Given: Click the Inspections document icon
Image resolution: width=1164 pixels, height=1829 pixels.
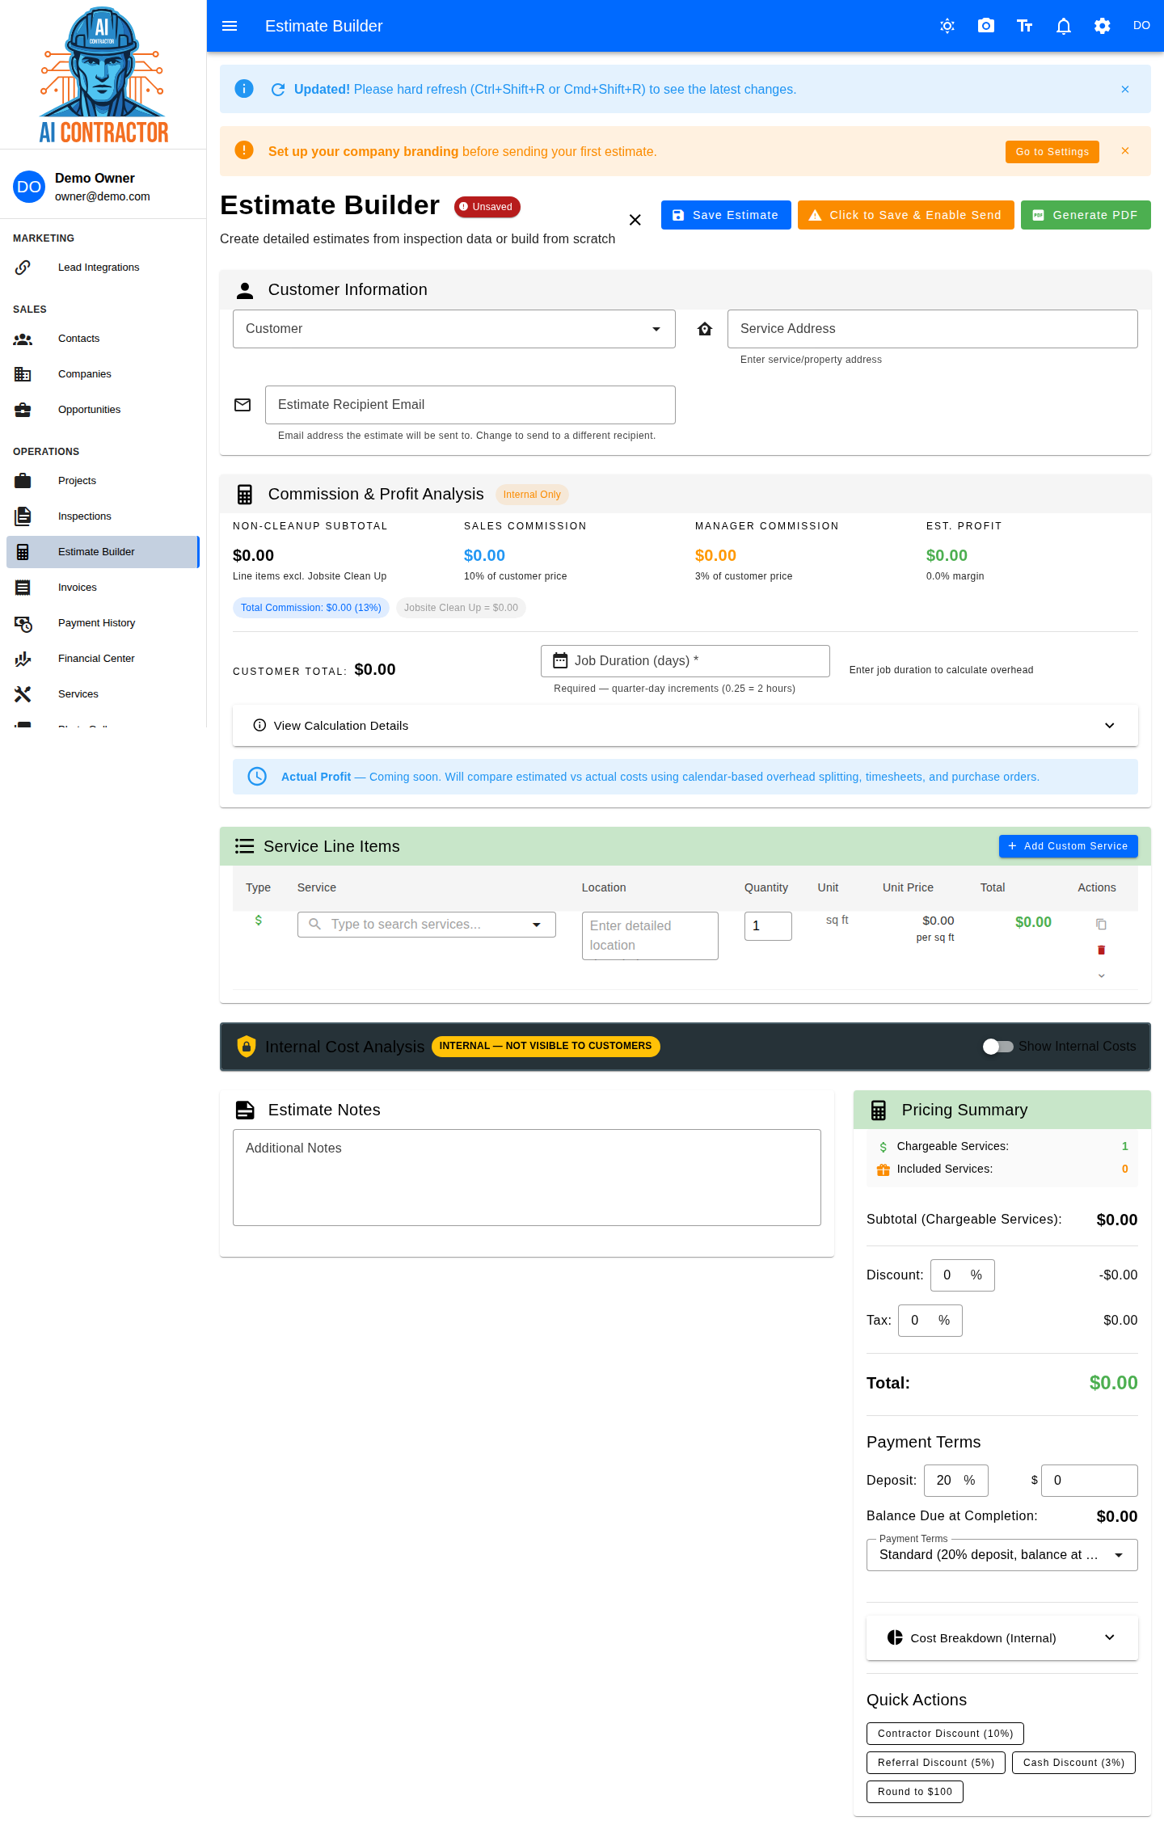Looking at the screenshot, I should 23,516.
